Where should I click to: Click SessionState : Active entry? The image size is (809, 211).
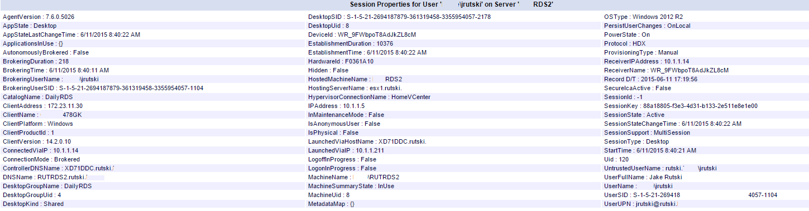(634, 115)
